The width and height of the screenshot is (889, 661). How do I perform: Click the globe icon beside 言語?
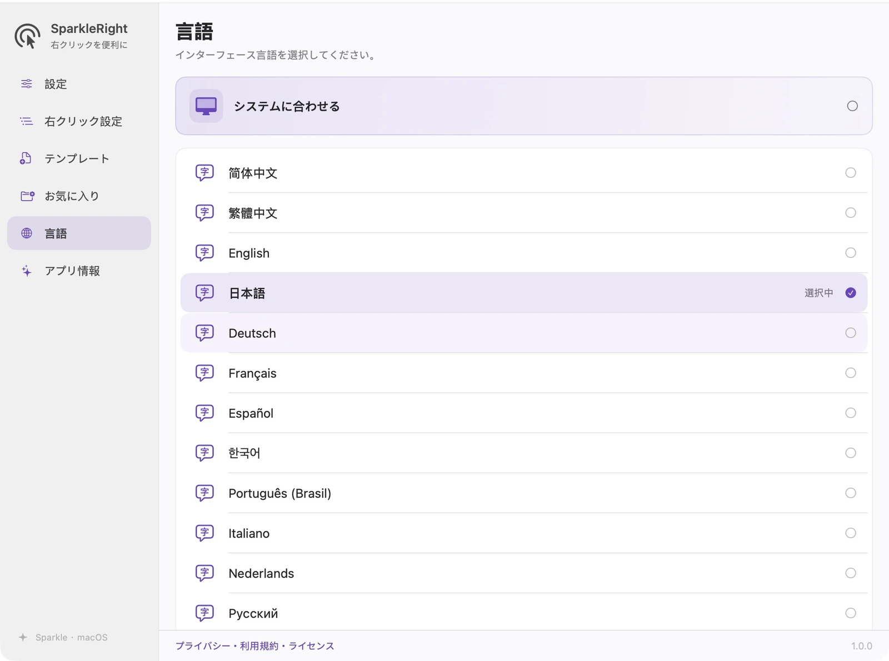pos(27,233)
